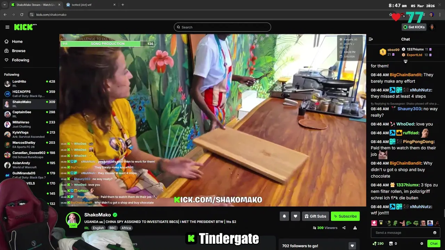Click Gift Subs button
445x250 pixels.
(315, 216)
